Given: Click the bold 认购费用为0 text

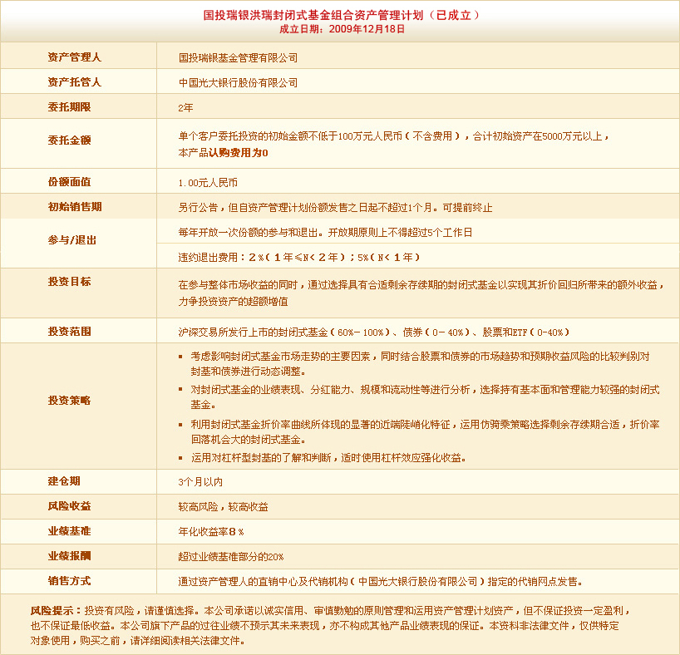Looking at the screenshot, I should click(243, 153).
